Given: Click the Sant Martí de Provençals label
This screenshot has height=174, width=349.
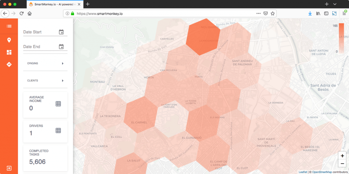Looking at the screenshot, I should pyautogui.click(x=266, y=142).
